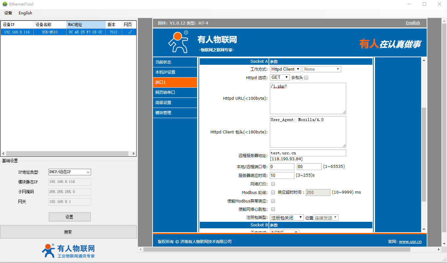Toggle the 网络打印 checkbox
The height and width of the screenshot is (263, 447).
tap(273, 184)
